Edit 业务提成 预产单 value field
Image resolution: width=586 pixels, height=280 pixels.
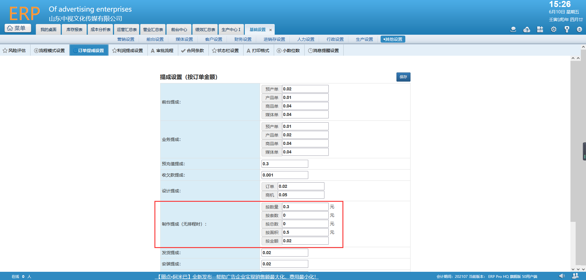click(305, 126)
